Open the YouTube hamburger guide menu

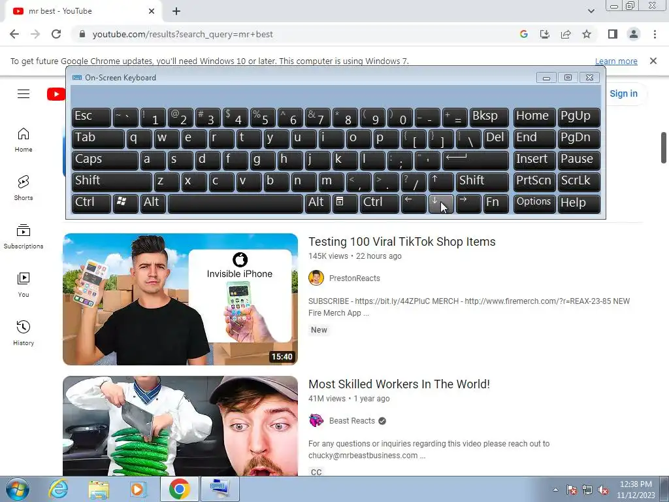click(24, 94)
